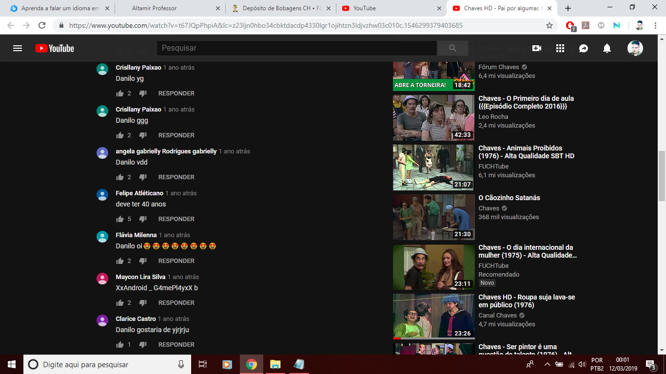The height and width of the screenshot is (374, 666).
Task: Dislike Clarice Castro's comment
Action: coord(143,345)
